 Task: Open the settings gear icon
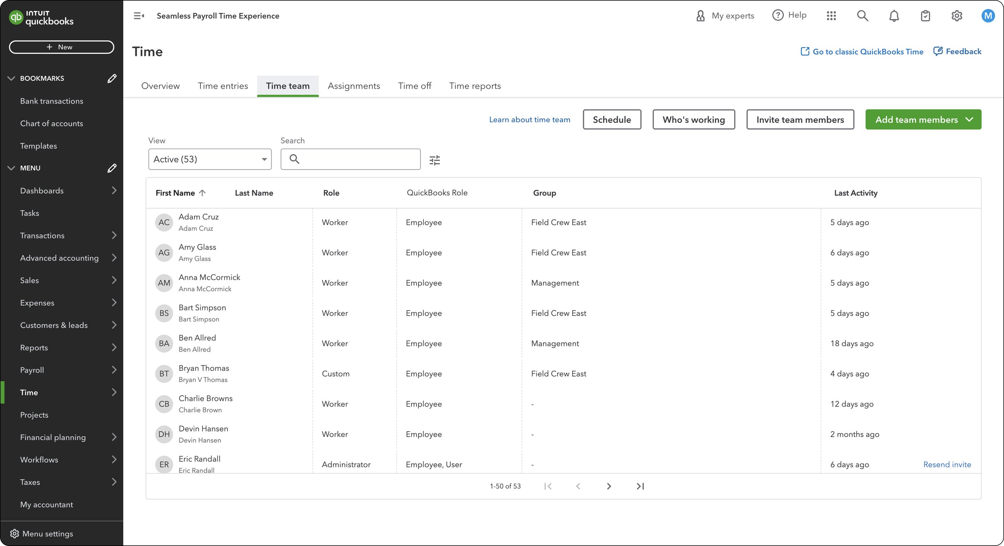pos(957,16)
